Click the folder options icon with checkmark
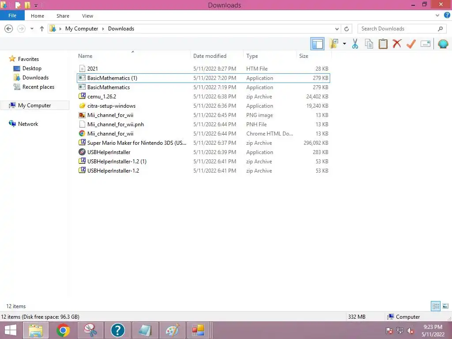This screenshot has width=452, height=339. [334, 44]
